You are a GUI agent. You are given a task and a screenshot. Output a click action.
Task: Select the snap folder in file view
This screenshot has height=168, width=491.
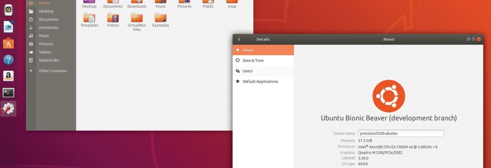(x=232, y=4)
